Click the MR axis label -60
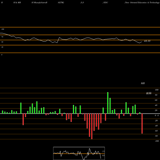Image resolution: width=160 pixels, height=160 pixels. [156, 131]
